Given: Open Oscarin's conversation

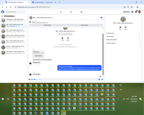Looking at the screenshot, I should pyautogui.click(x=14, y=47).
